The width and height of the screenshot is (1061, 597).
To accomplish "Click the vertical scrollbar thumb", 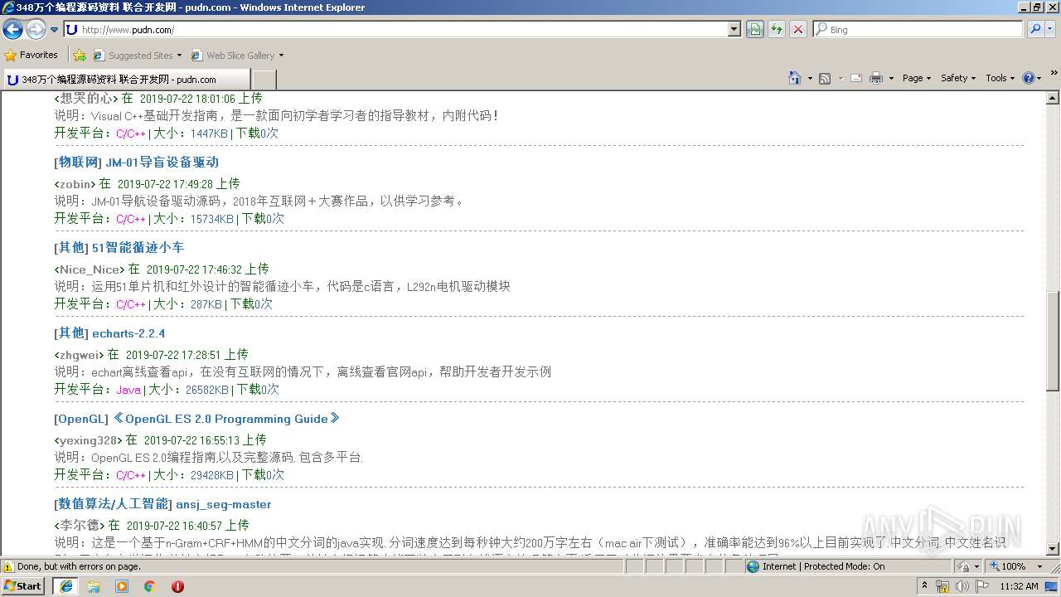I will click(x=1053, y=341).
